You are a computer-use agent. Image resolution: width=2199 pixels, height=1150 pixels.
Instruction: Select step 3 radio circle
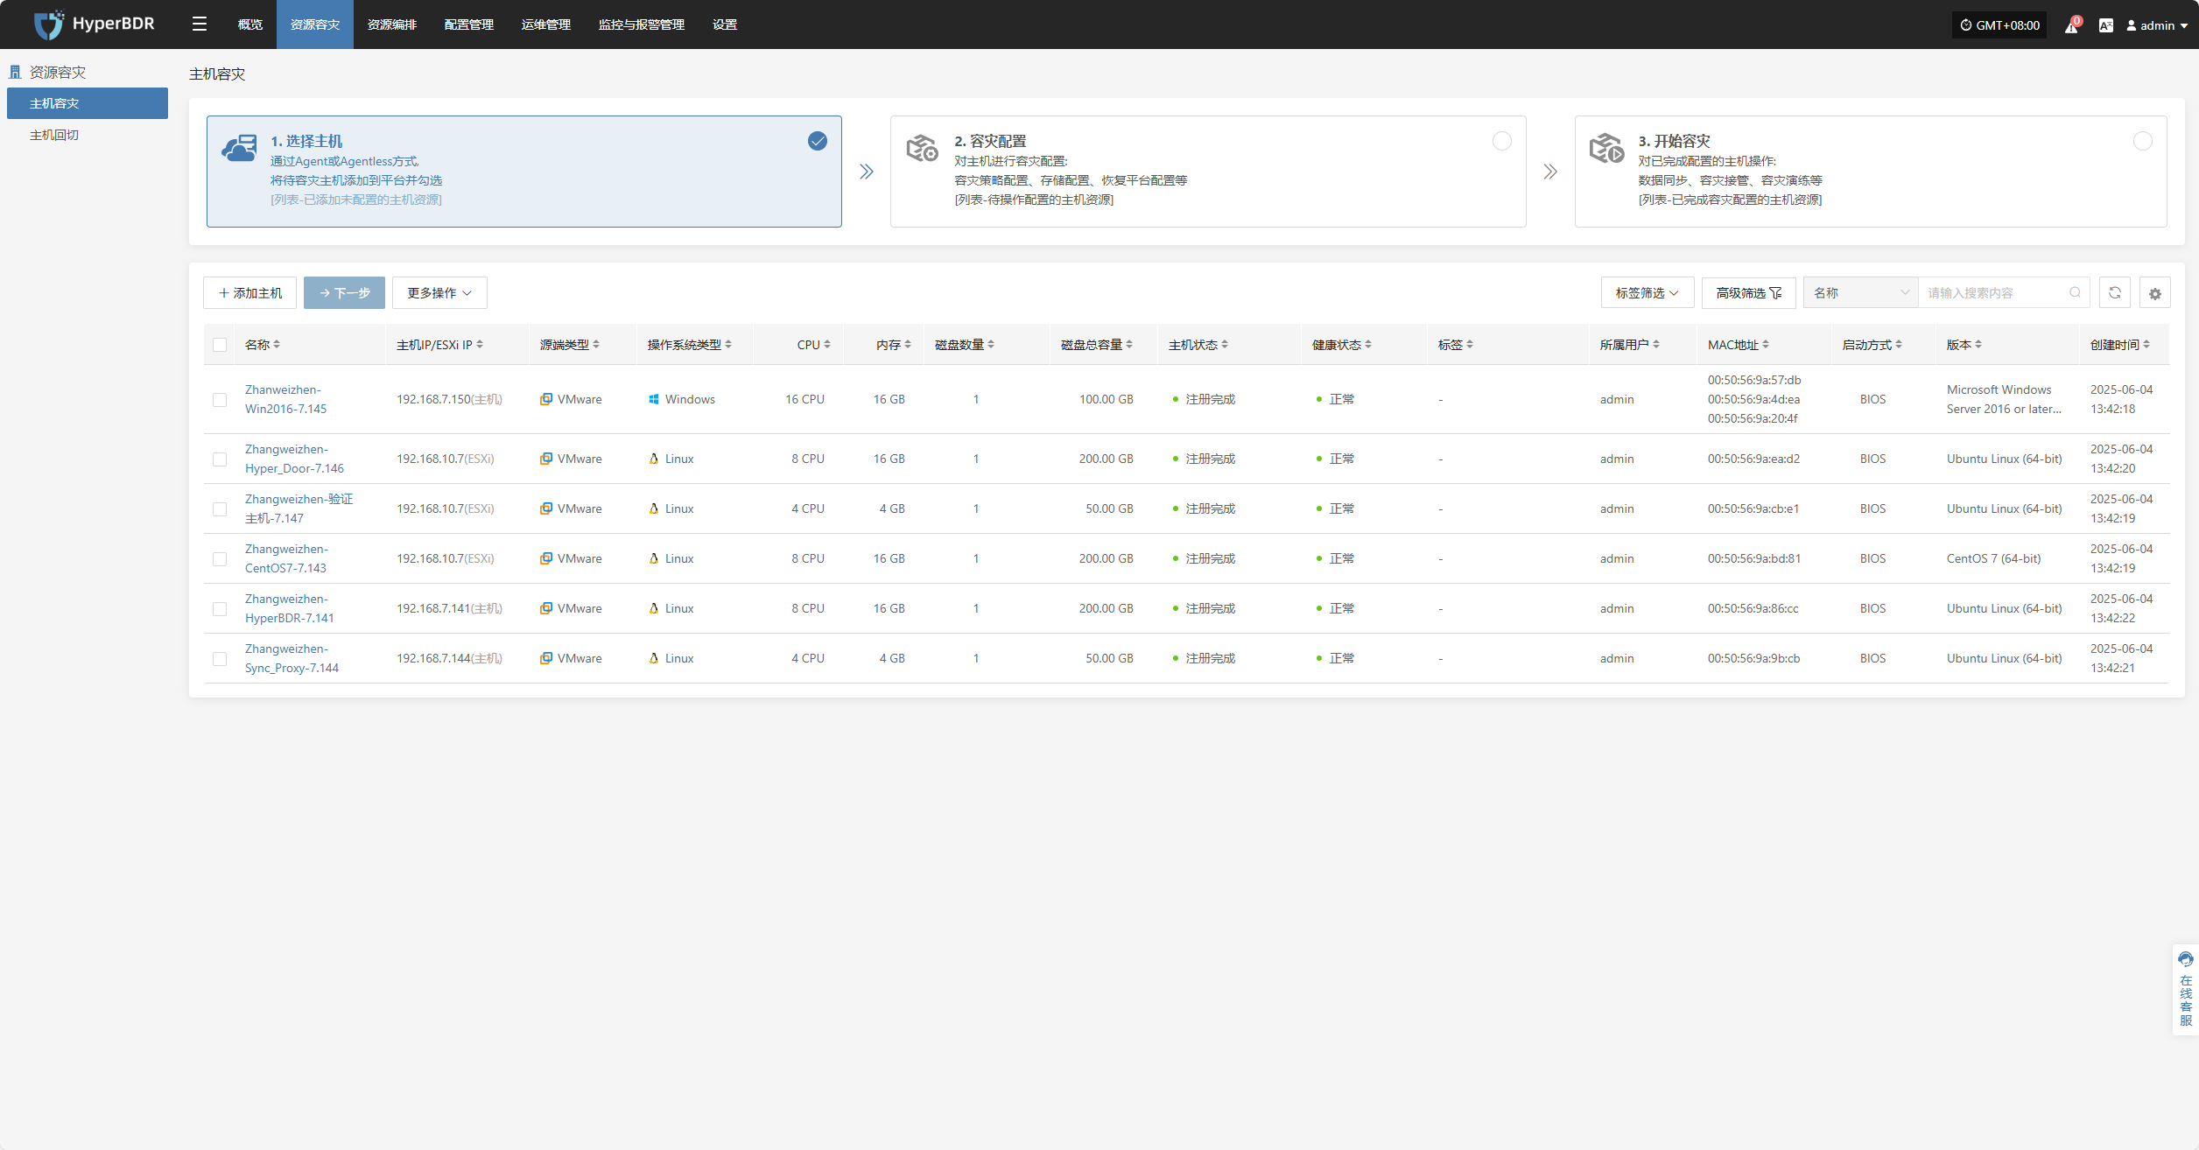coord(2142,141)
